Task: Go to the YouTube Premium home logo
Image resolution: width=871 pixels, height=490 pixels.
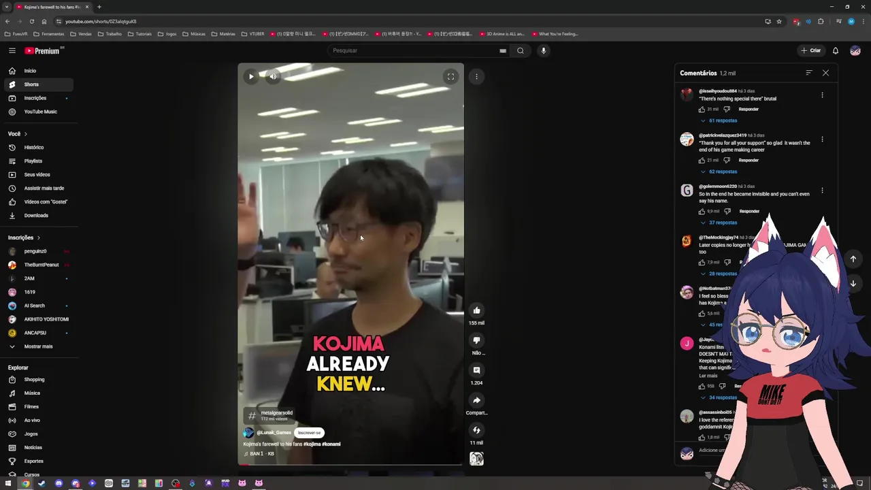Action: click(43, 50)
